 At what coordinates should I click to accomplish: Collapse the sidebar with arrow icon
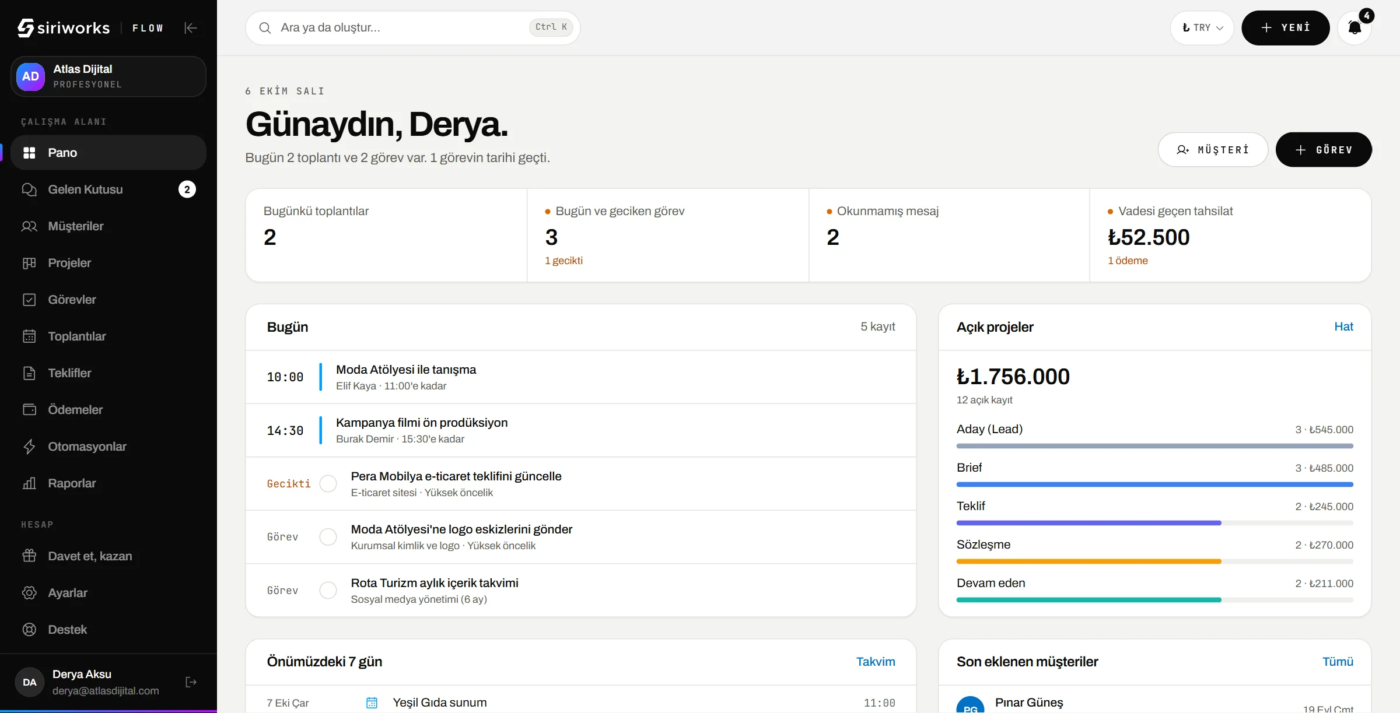[x=191, y=28]
